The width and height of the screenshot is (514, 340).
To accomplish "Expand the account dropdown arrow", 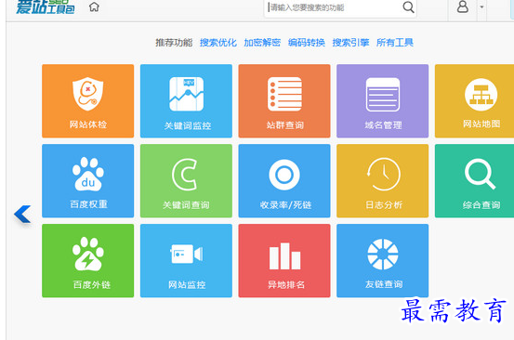I will [x=481, y=7].
